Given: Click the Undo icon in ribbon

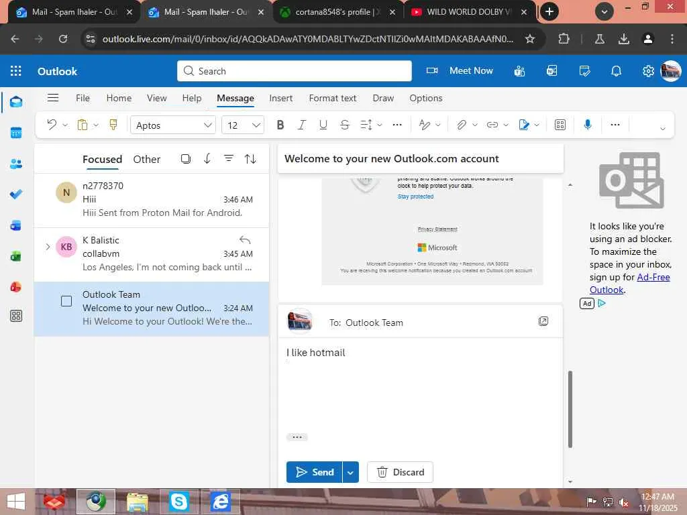Looking at the screenshot, I should (52, 125).
